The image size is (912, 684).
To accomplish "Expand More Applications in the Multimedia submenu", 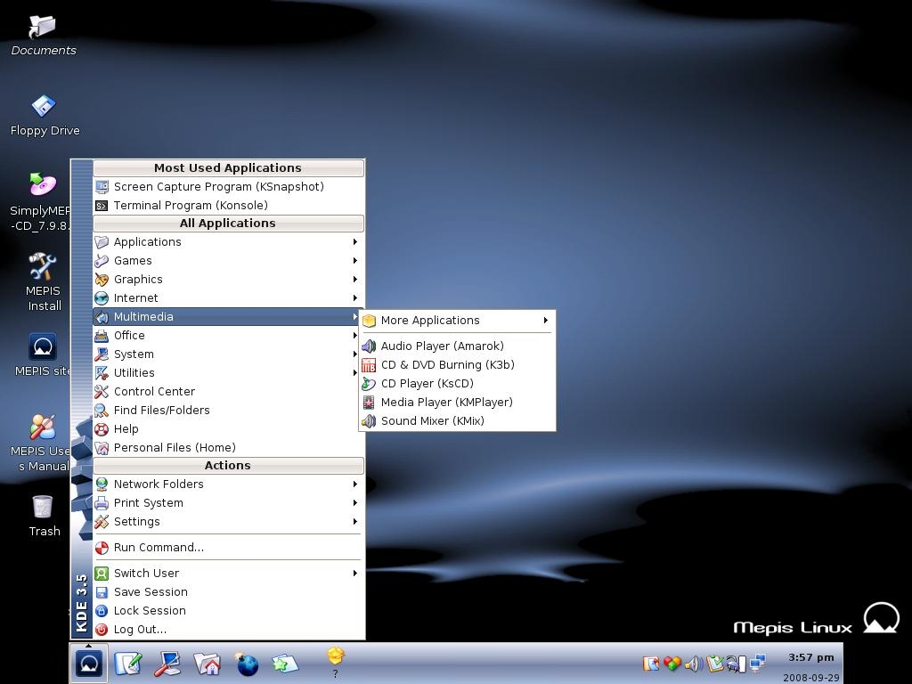I will [x=457, y=321].
